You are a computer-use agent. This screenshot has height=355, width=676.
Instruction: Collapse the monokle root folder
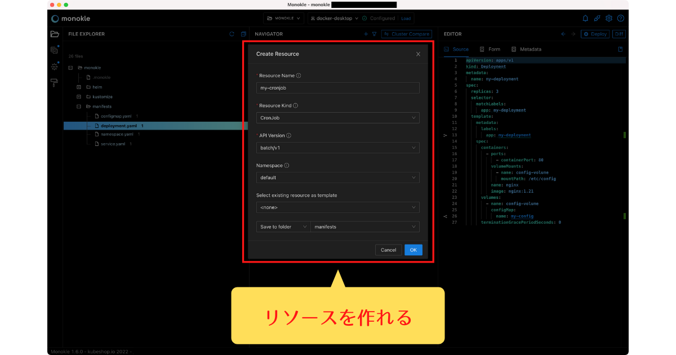(70, 68)
